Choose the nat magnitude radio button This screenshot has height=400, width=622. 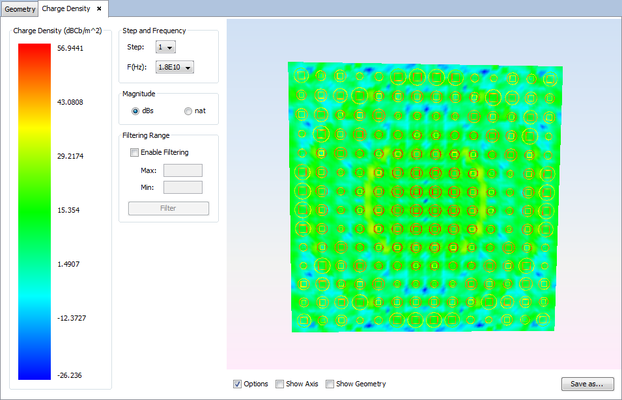click(x=188, y=111)
